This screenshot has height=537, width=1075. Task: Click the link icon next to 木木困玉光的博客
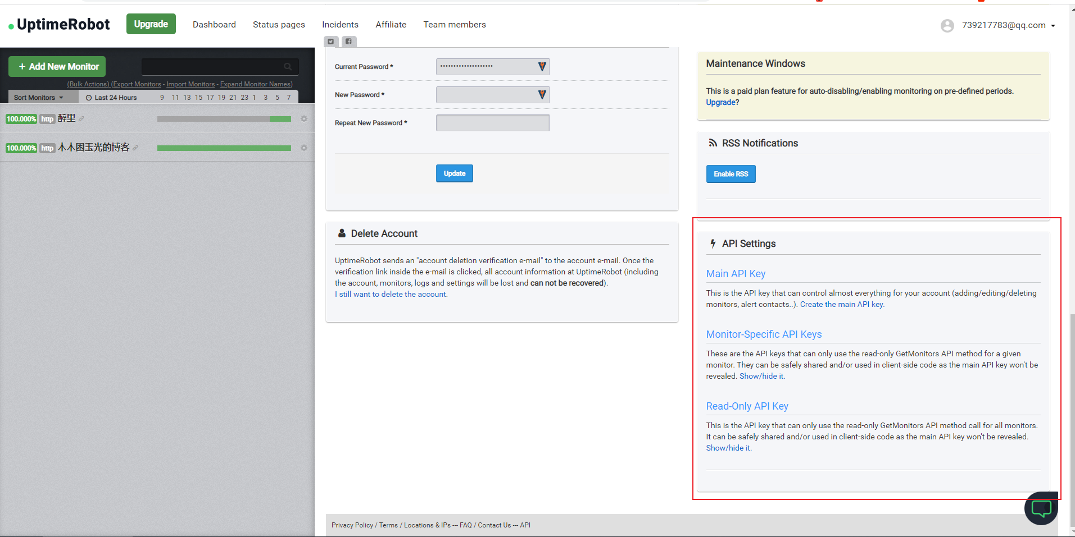click(x=135, y=148)
